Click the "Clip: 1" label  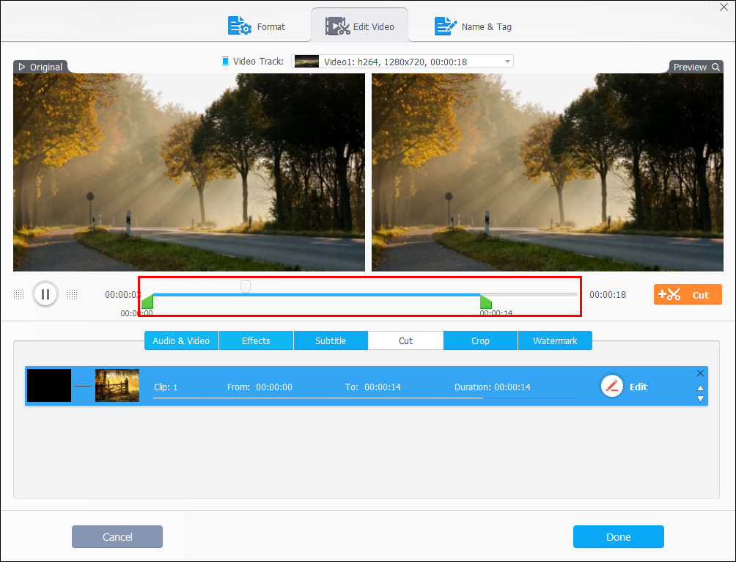pos(166,387)
